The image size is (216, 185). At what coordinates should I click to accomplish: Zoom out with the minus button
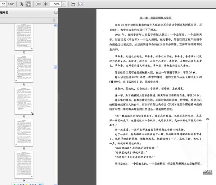click(38, 4)
